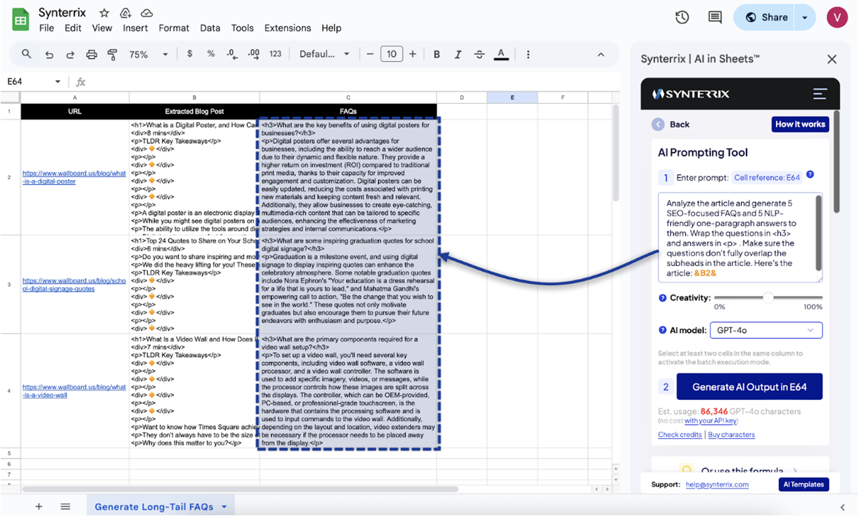858x516 pixels.
Task: Select the paint format roller tool
Action: pyautogui.click(x=112, y=54)
